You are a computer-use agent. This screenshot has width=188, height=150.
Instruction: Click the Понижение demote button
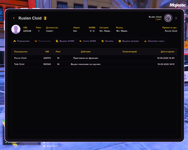pos(43,41)
